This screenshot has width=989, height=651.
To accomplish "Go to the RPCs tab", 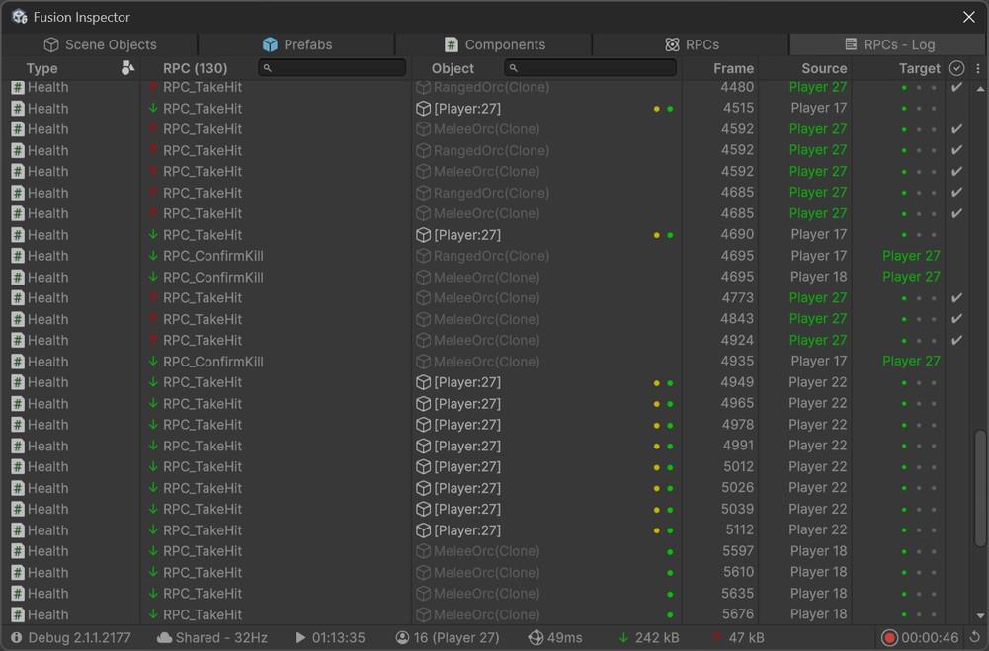I will 692,44.
